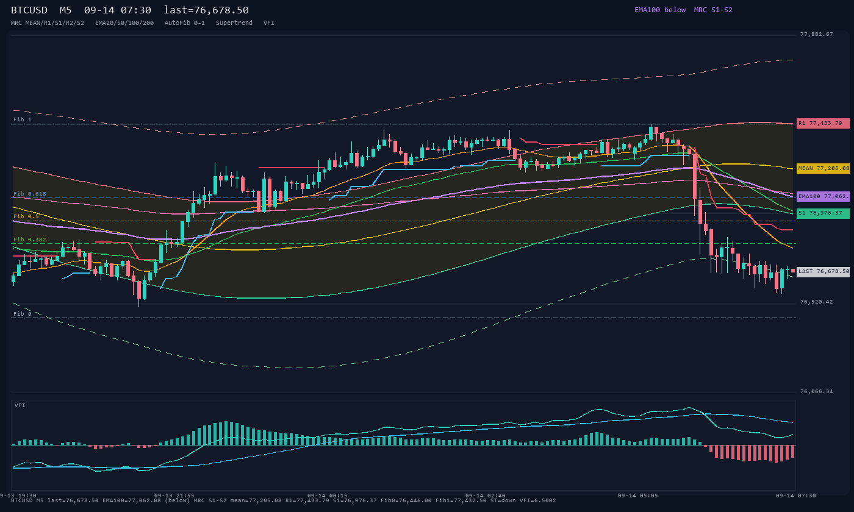Click the 09-14 05:05 time axis label

point(638,496)
